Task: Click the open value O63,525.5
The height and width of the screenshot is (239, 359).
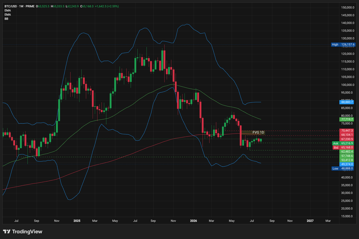Action: [43, 6]
